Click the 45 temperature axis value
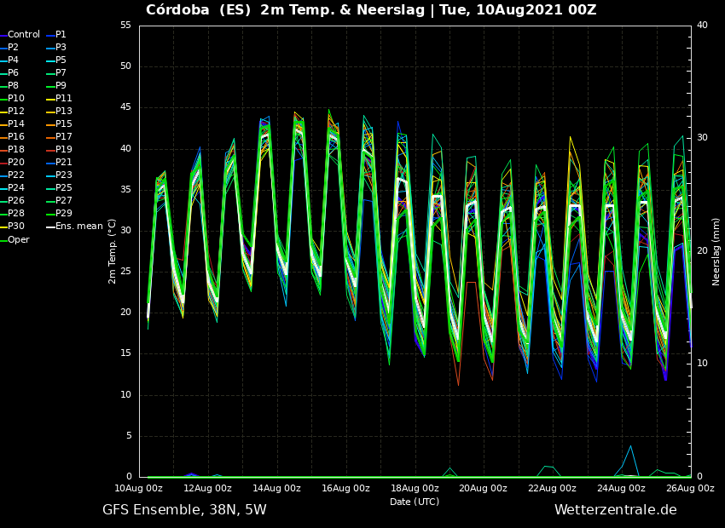 click(125, 107)
